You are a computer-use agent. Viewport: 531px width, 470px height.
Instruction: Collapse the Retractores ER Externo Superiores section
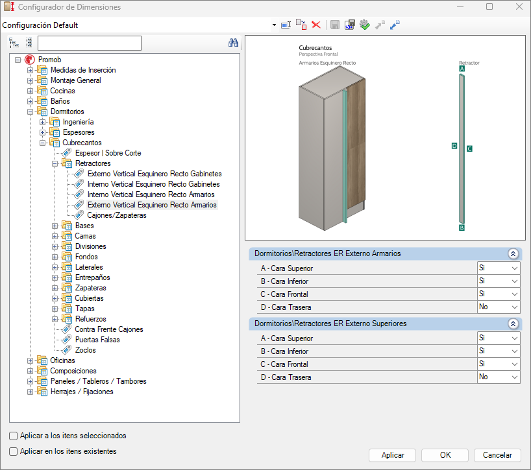(512, 323)
